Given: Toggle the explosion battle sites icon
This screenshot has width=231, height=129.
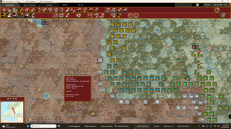Looking at the screenshot, I should 96,10.
